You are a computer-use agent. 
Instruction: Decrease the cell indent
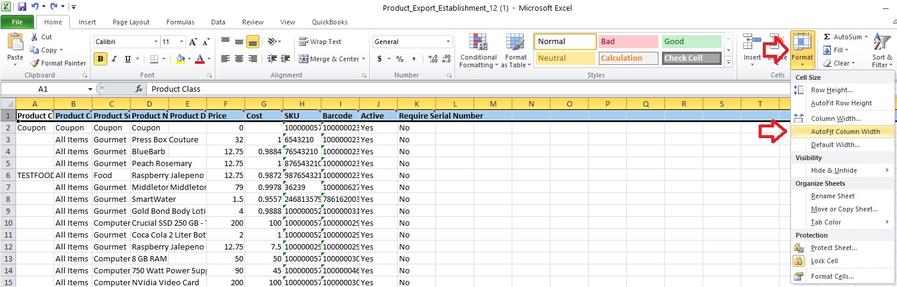[x=272, y=59]
